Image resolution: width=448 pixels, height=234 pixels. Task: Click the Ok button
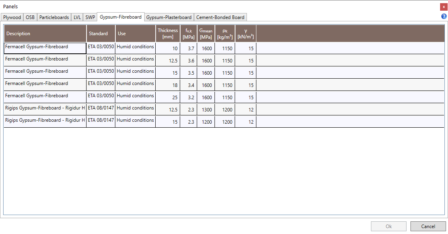[389, 226]
